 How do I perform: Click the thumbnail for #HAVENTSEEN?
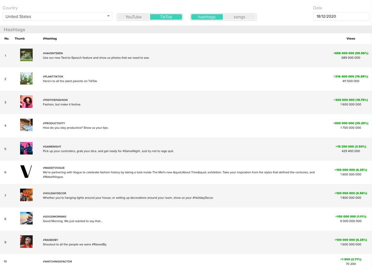26,55
